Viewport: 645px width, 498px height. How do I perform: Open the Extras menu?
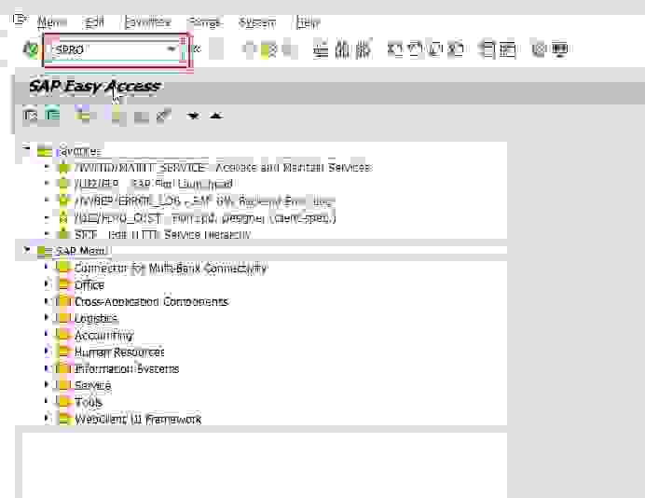(x=205, y=22)
